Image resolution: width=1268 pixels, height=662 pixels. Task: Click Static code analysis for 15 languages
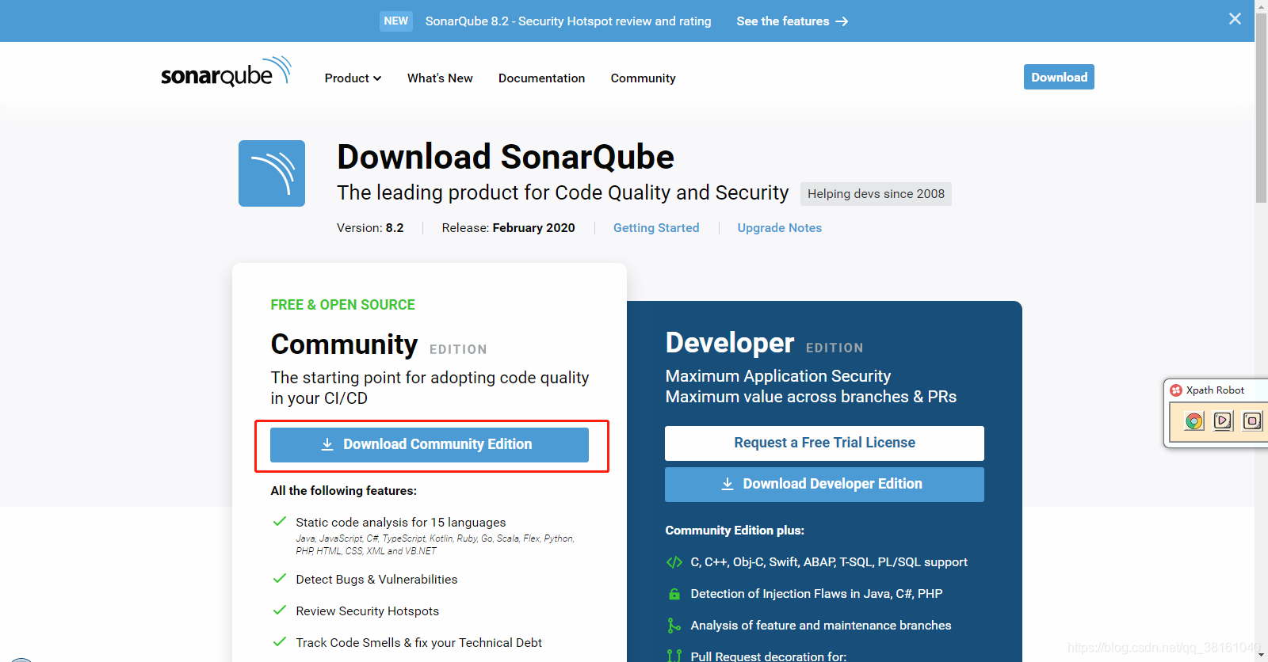[401, 523]
